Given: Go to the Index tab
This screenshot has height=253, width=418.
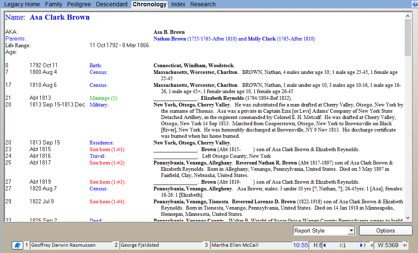Looking at the screenshot, I should pos(179,4).
